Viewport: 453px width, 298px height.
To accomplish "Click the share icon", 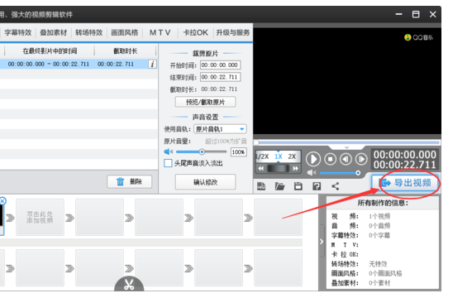I will coord(335,186).
